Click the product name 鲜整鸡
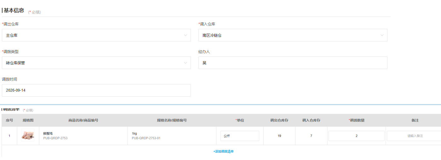Image resolution: width=441 pixels, height=160 pixels. click(48, 134)
